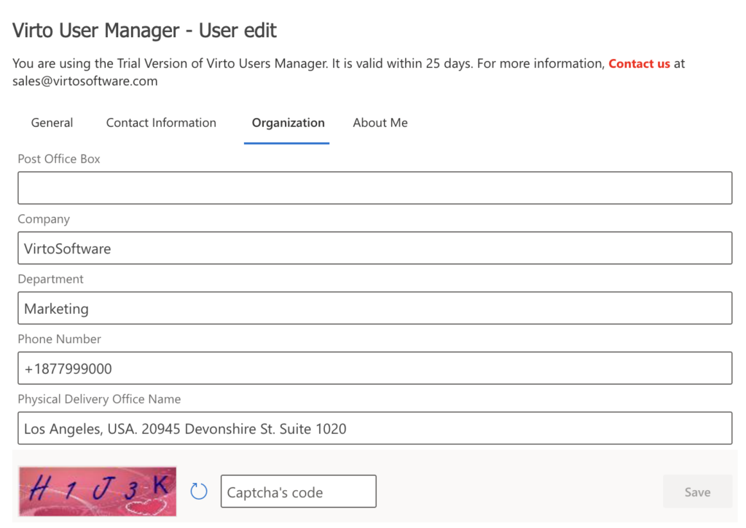The width and height of the screenshot is (746, 528).
Task: Click the Captcha's code entry box
Action: pyautogui.click(x=297, y=491)
